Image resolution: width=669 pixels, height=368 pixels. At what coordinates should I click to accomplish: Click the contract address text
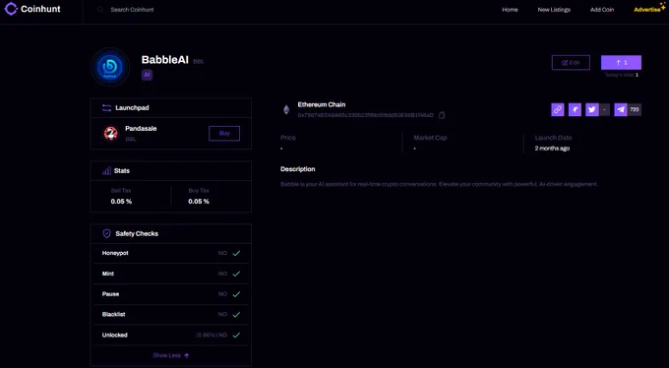pyautogui.click(x=366, y=115)
